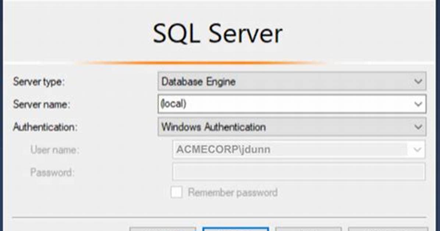Image resolution: width=440 pixels, height=231 pixels.
Task: Click the Password input field
Action: tap(299, 172)
